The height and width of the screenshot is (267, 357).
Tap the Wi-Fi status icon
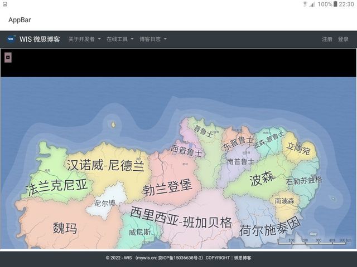[305, 4]
